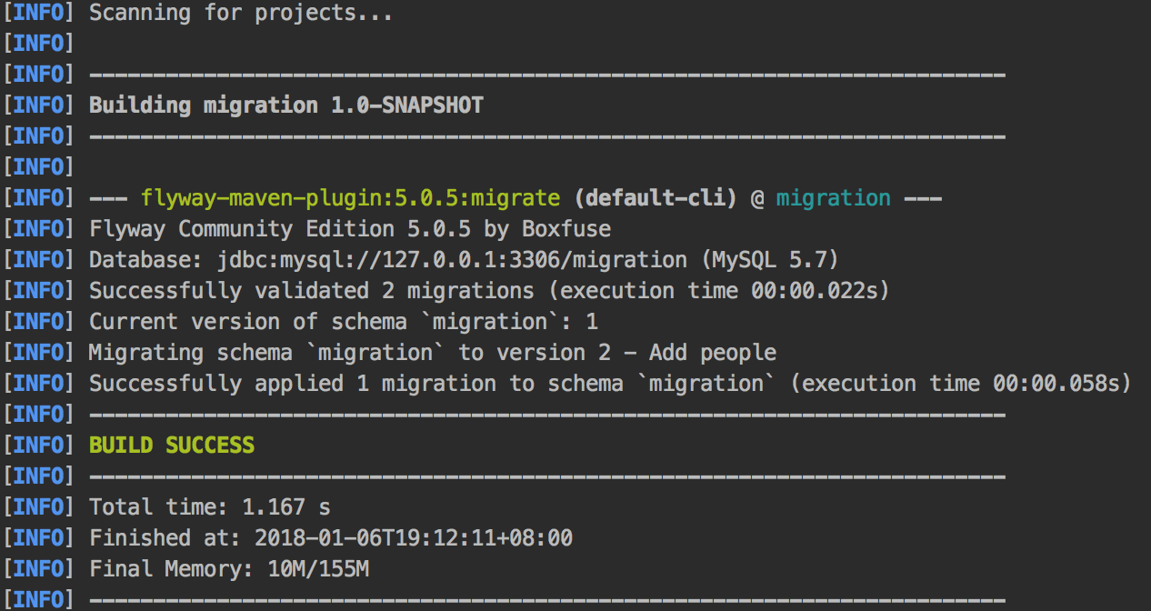Click the flyway-maven-plugin:5.0.5:migrate goal text
The height and width of the screenshot is (611, 1151).
[350, 197]
